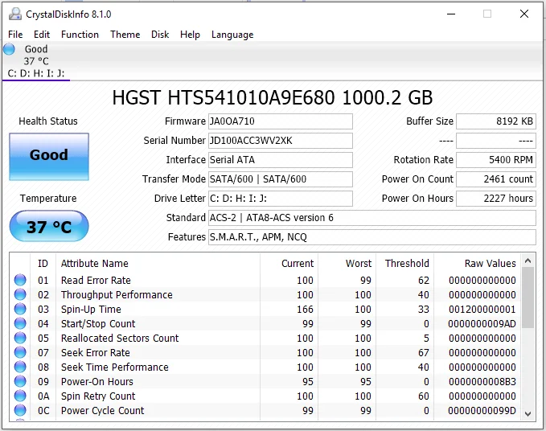Click the Buffer Size value 8192 KB
The image size is (546, 431).
tap(496, 121)
